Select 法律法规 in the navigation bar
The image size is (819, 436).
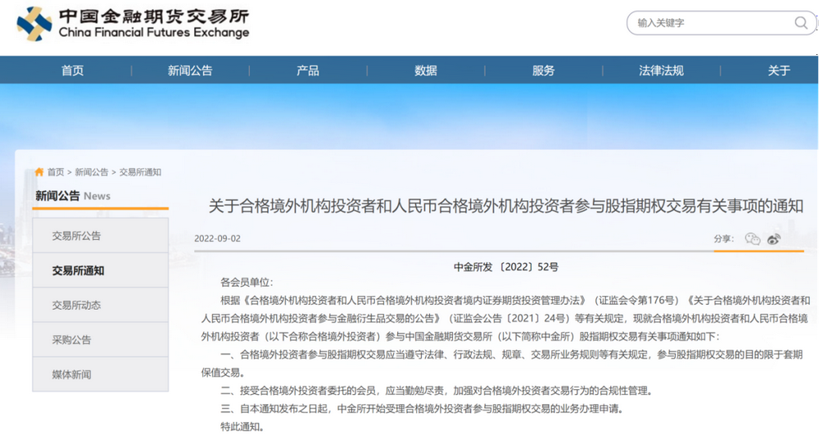[661, 70]
